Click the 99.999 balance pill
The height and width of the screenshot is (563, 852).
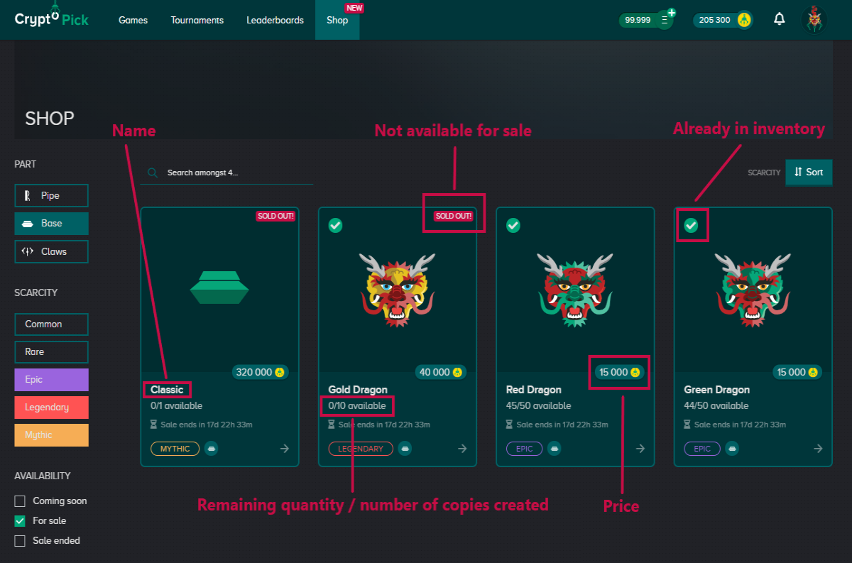point(645,20)
